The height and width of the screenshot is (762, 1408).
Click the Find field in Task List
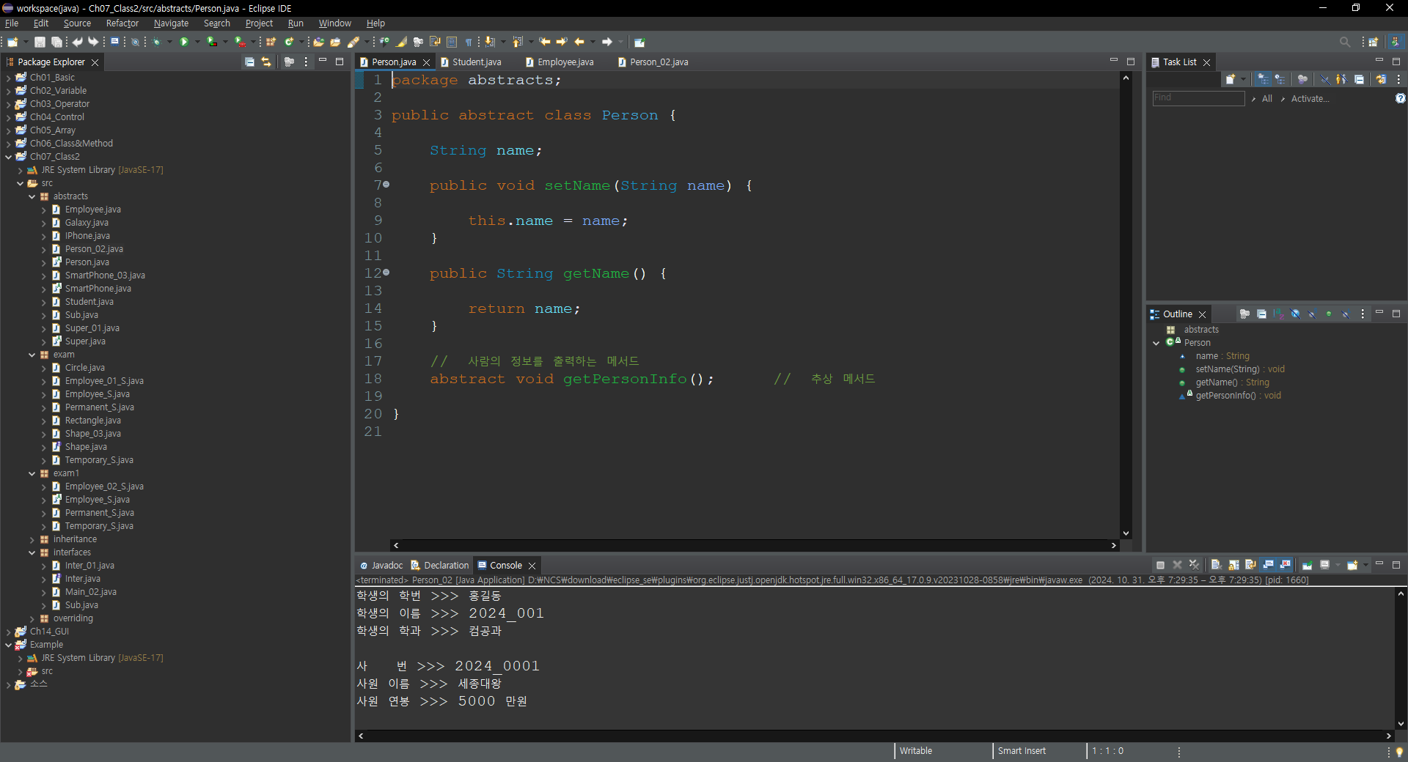(x=1198, y=98)
